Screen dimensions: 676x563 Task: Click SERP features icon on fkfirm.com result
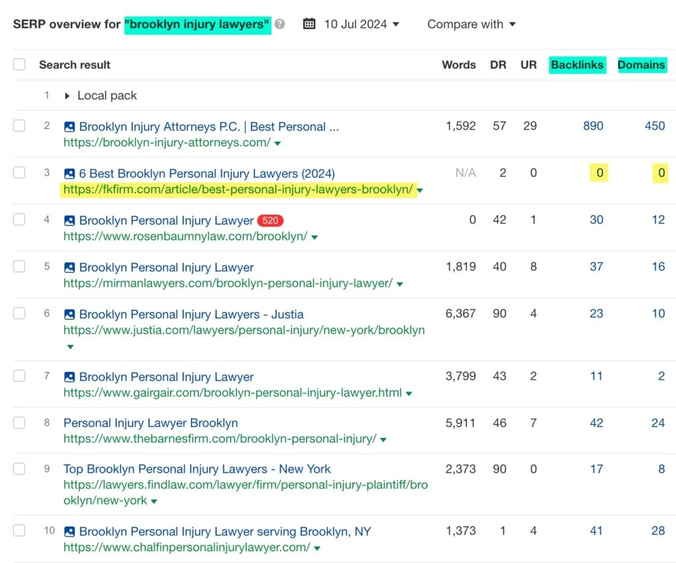pos(69,174)
